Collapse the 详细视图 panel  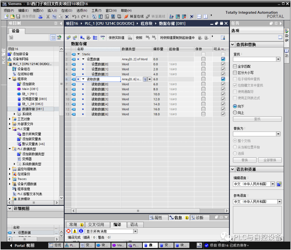[x=10, y=209]
